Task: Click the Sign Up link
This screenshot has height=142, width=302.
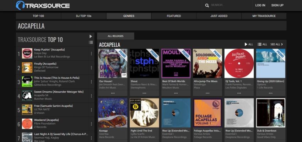Action: click(277, 5)
